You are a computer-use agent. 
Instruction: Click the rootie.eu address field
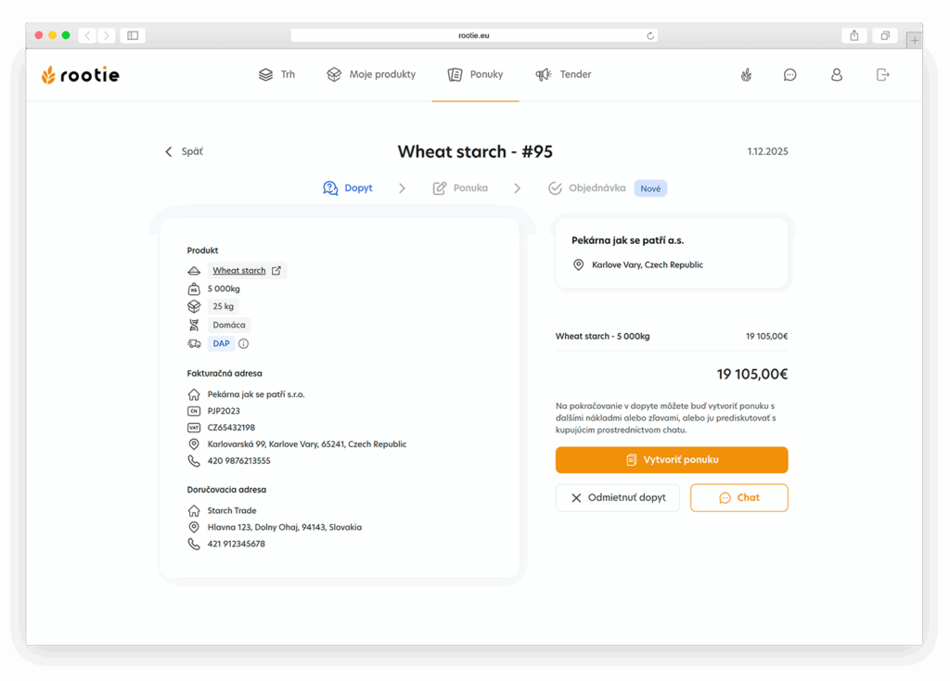pos(473,35)
